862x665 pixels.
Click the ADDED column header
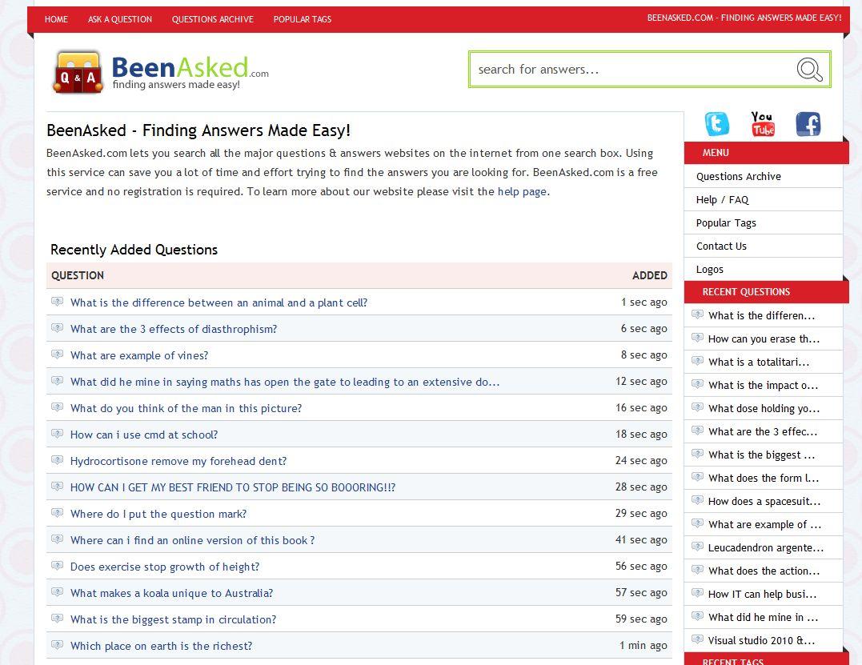pyautogui.click(x=650, y=275)
